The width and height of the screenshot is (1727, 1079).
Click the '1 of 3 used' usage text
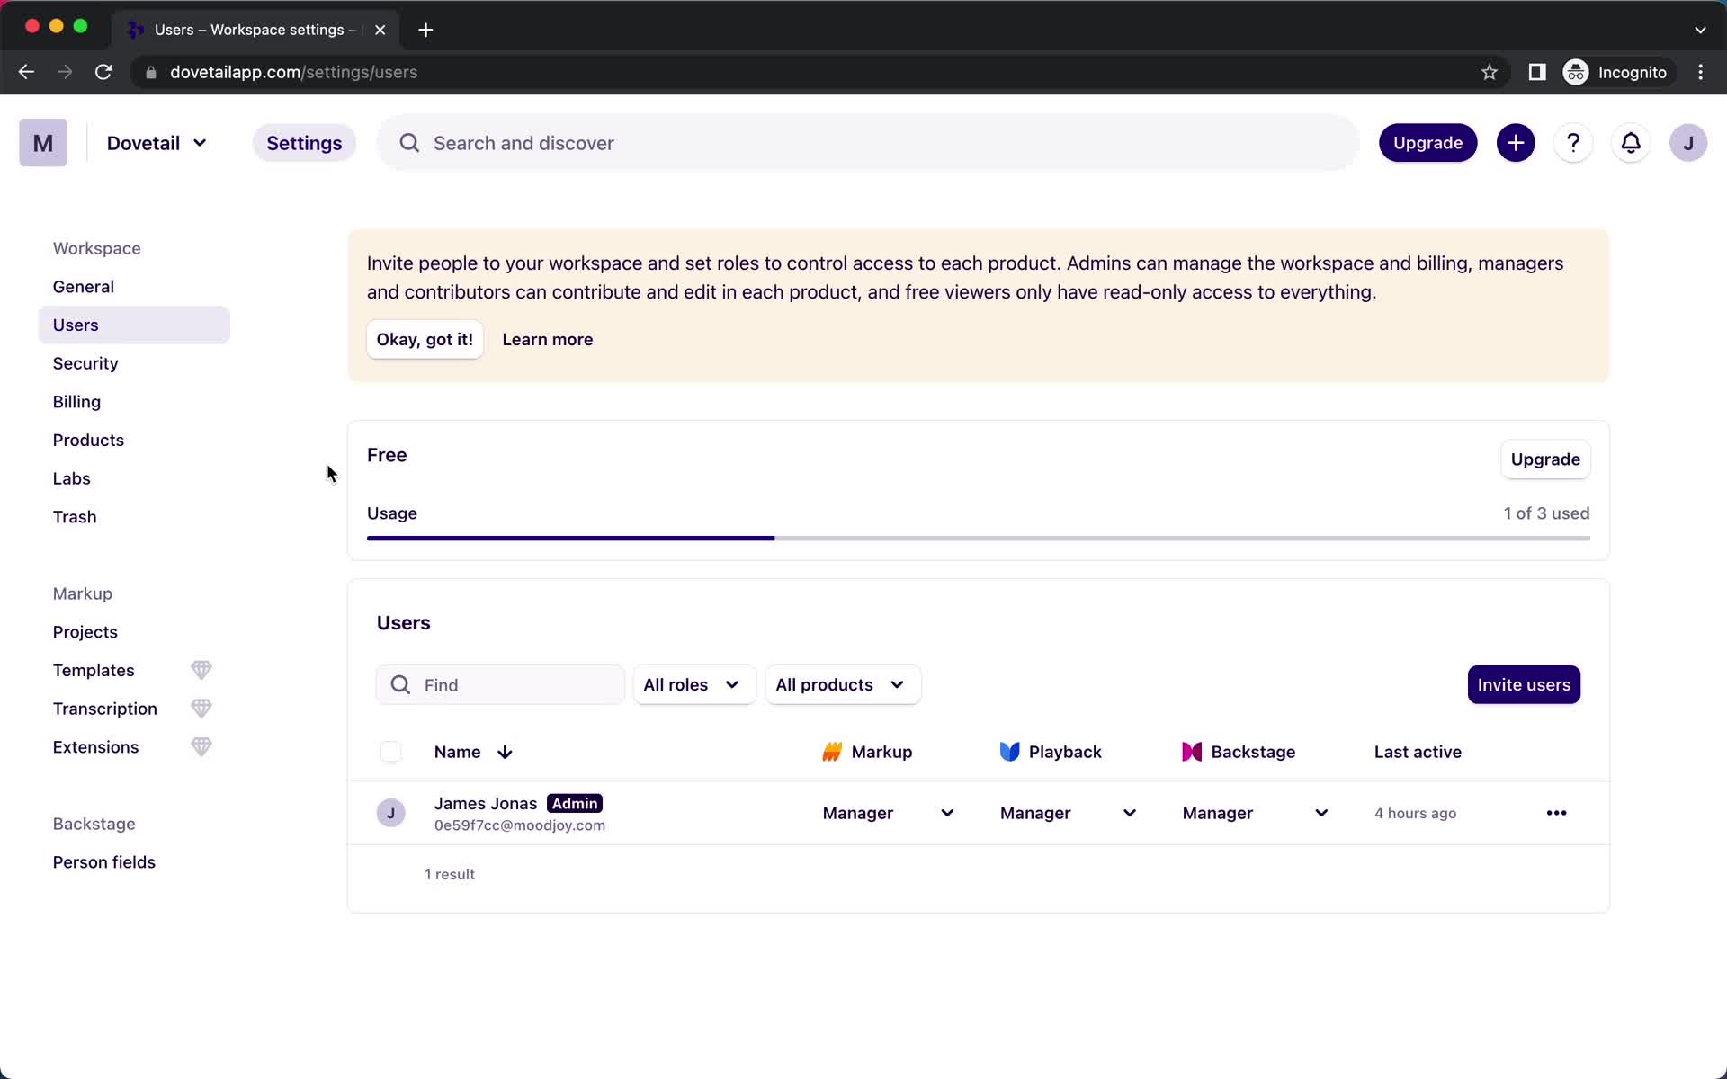pyautogui.click(x=1546, y=513)
